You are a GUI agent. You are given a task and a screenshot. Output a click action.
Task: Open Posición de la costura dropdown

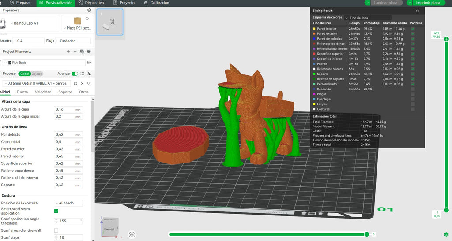tap(68, 203)
